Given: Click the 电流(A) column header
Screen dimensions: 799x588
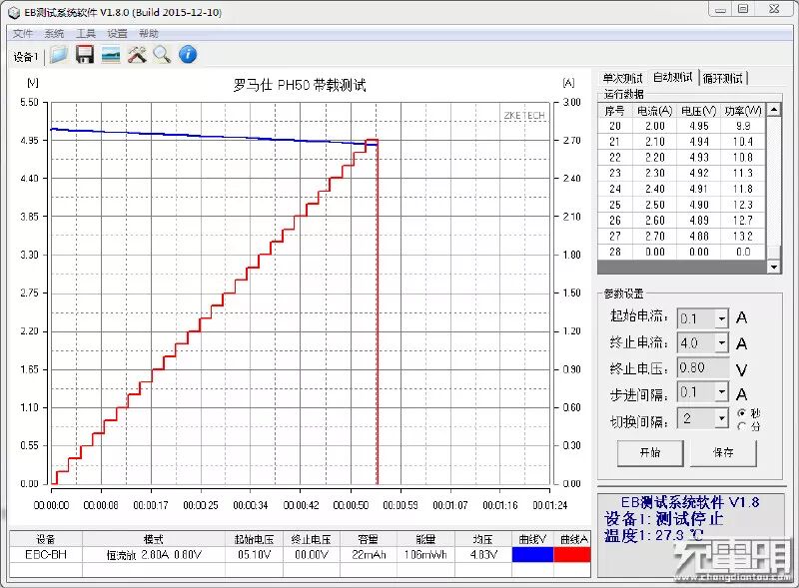Looking at the screenshot, I should (655, 111).
